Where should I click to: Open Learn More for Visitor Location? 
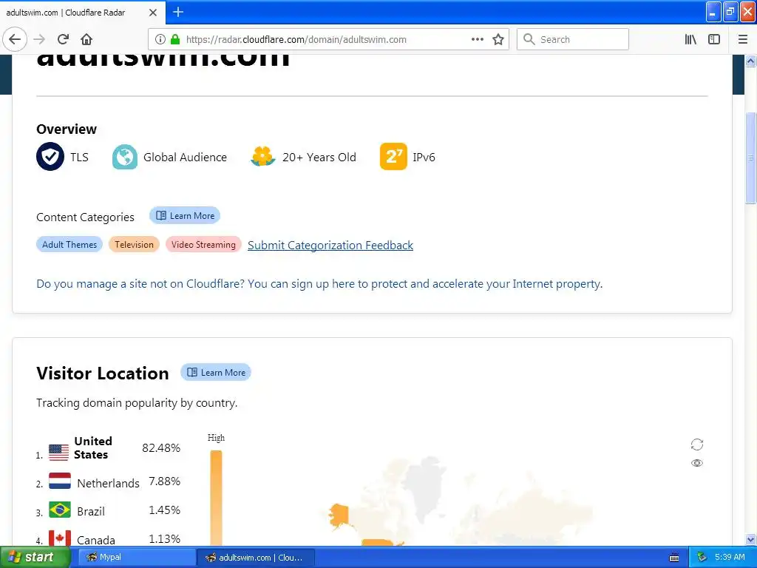click(216, 373)
